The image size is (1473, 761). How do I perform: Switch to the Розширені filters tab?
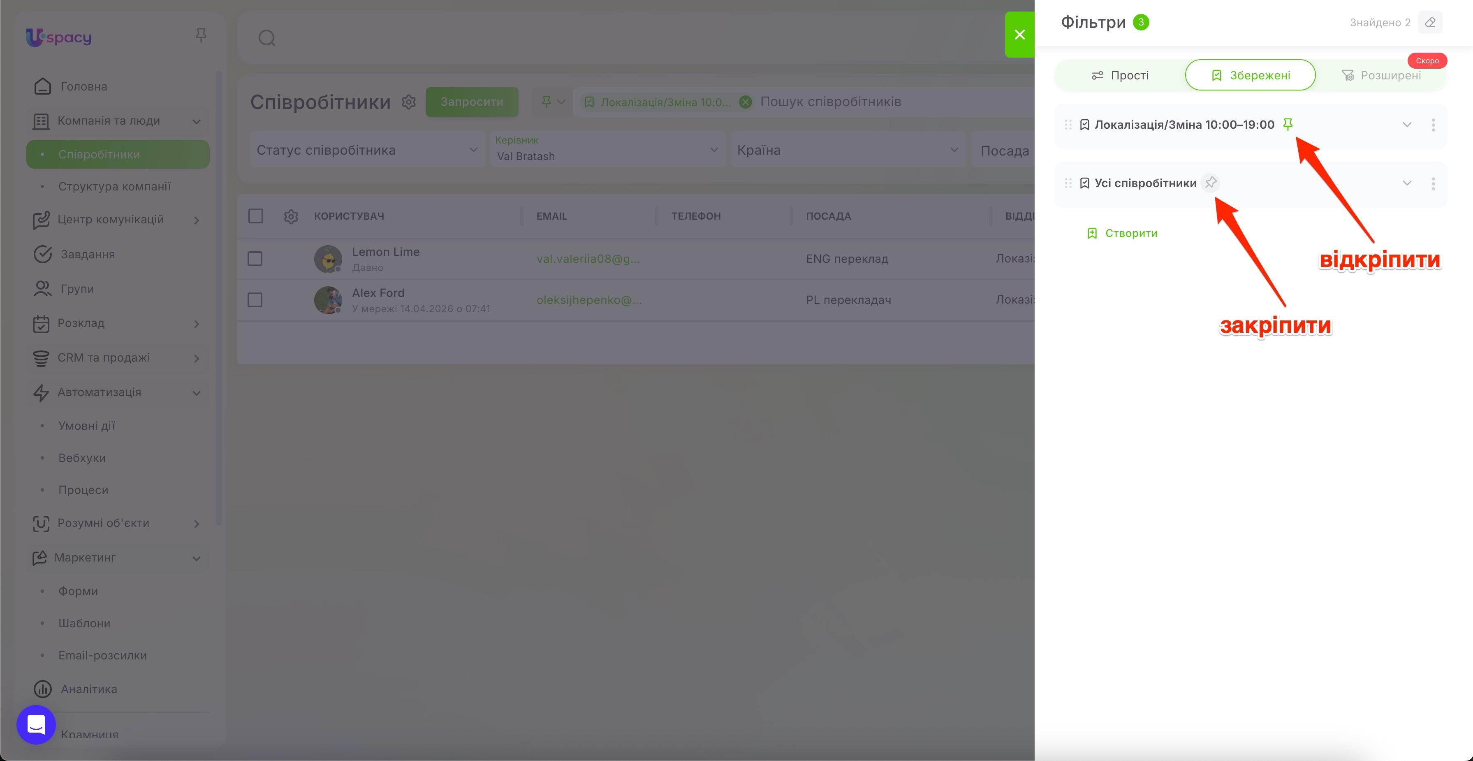(x=1381, y=75)
